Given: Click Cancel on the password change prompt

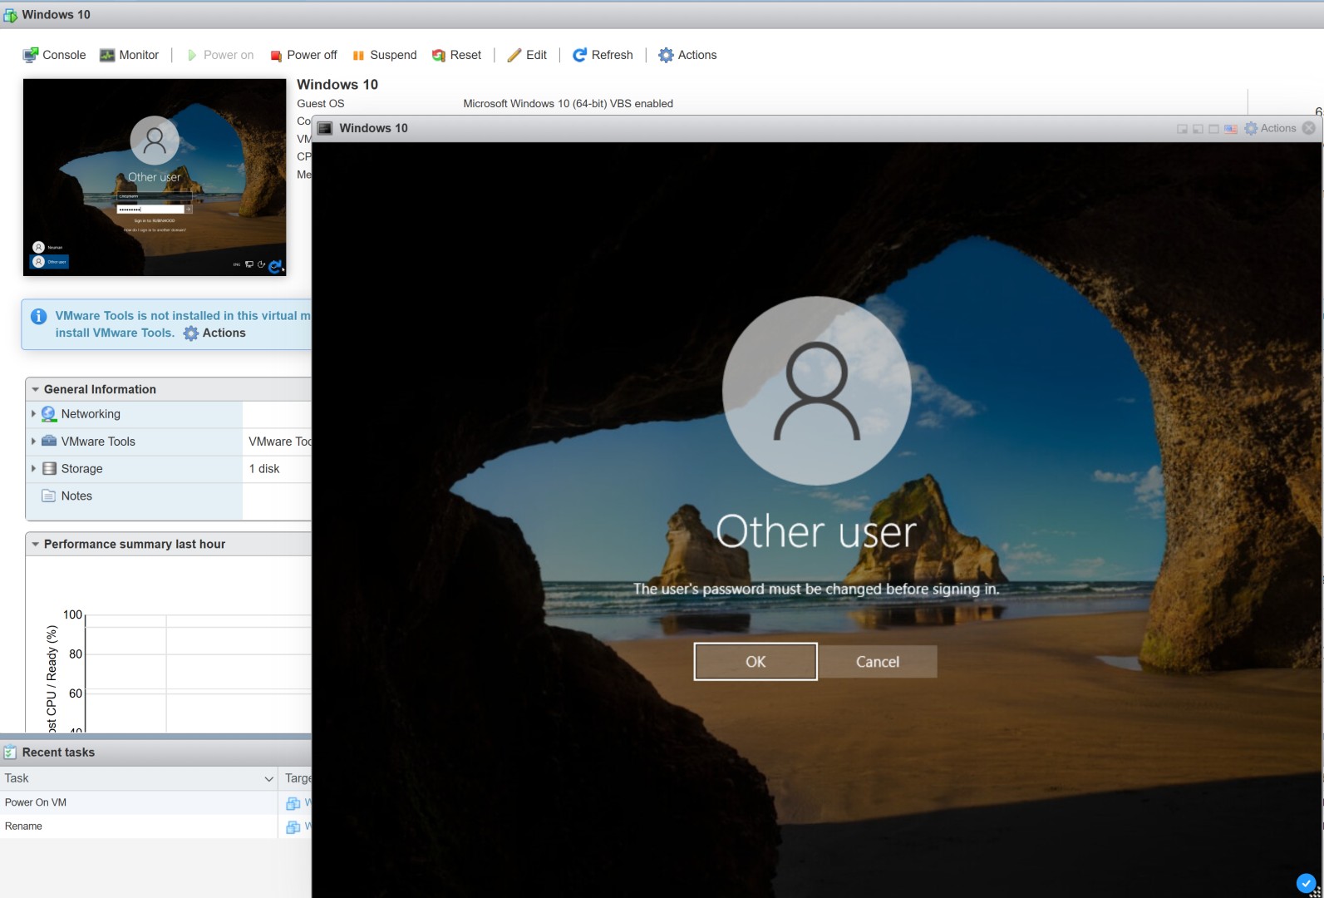Looking at the screenshot, I should coord(878,662).
